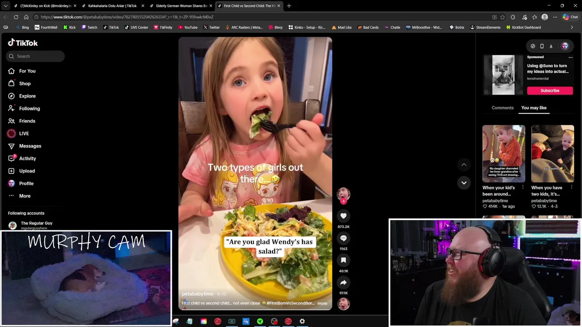Go to the next video with the down chevron

464,183
